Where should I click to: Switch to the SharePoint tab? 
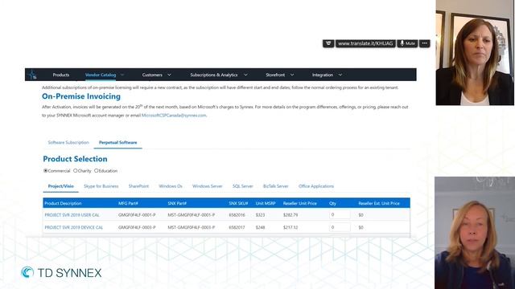pos(138,186)
